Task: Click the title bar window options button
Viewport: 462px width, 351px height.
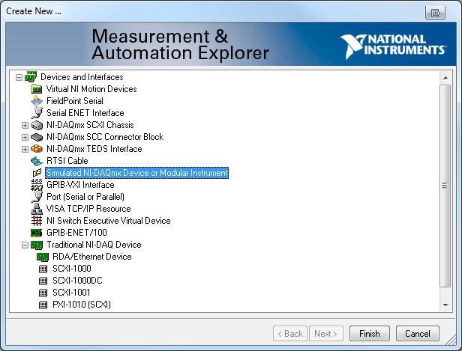Action: click(x=435, y=13)
